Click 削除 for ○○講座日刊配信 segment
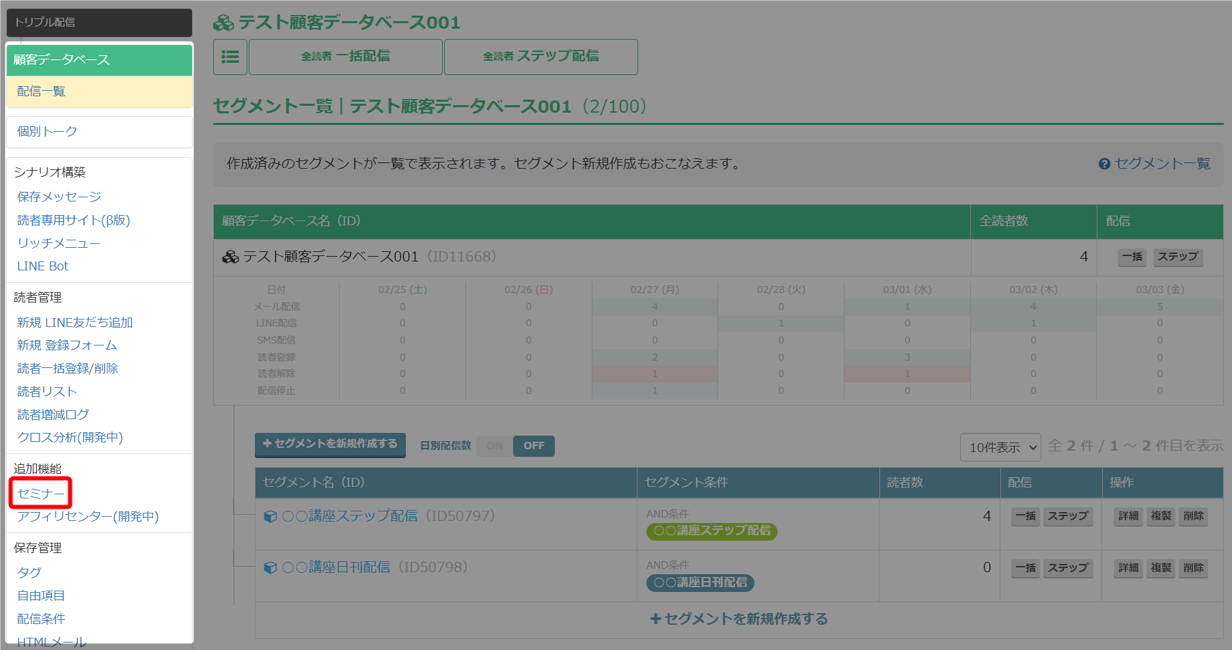The width and height of the screenshot is (1232, 650). 1194,569
